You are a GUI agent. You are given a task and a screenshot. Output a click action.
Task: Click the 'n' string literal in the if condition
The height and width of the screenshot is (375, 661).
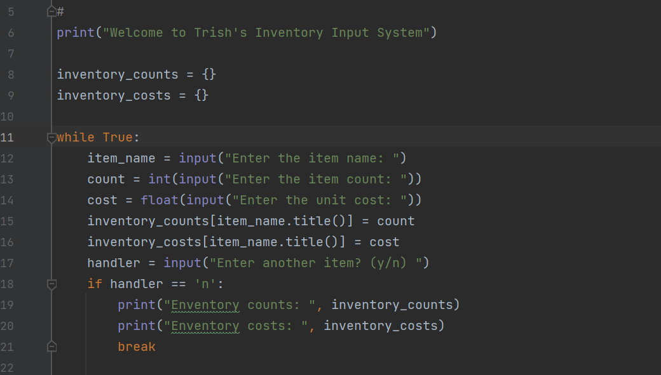click(205, 284)
